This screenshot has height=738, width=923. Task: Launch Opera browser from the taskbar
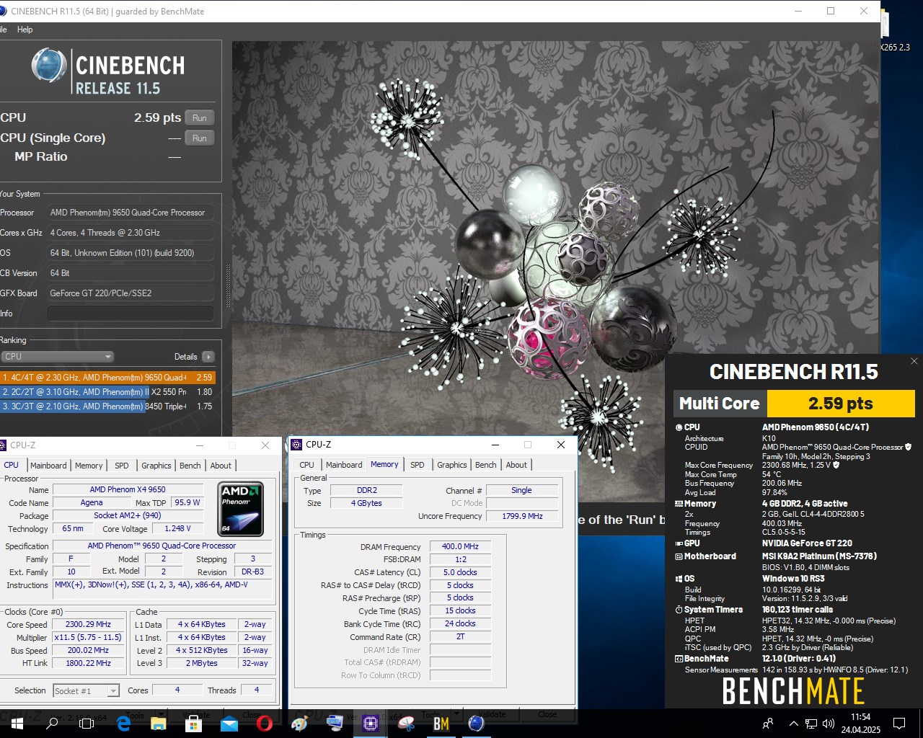point(265,724)
